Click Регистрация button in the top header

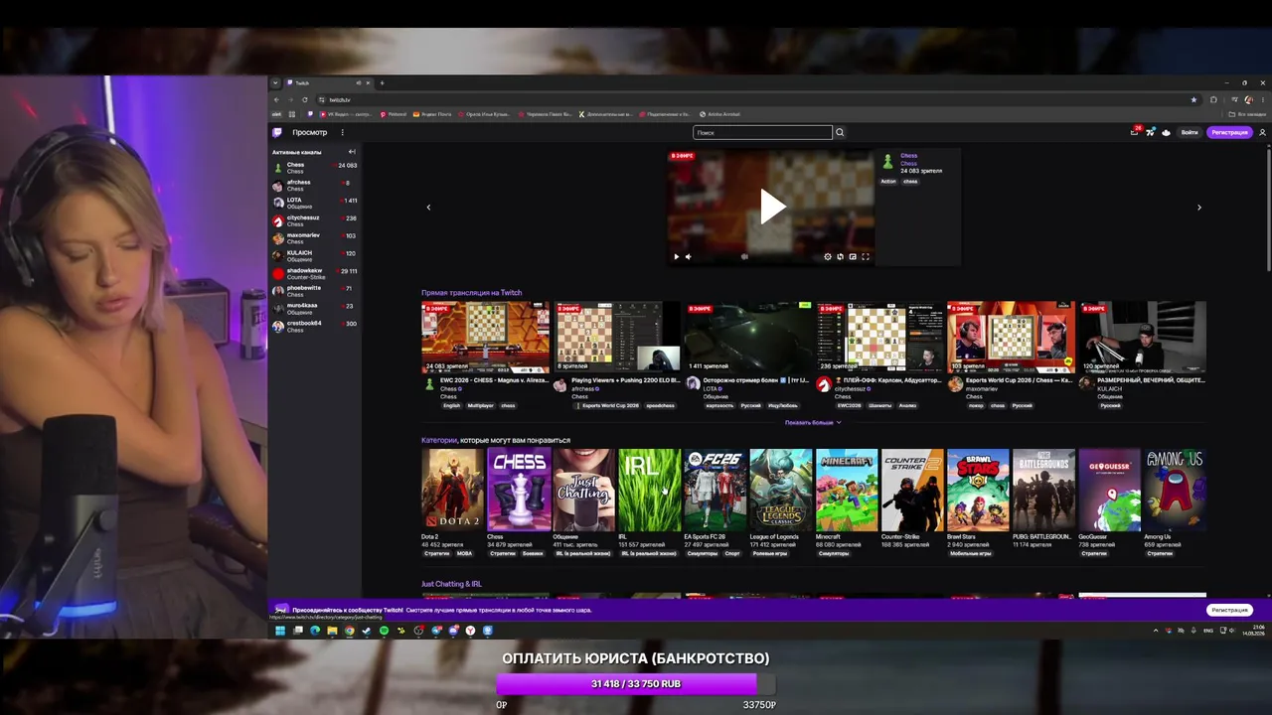point(1229,132)
